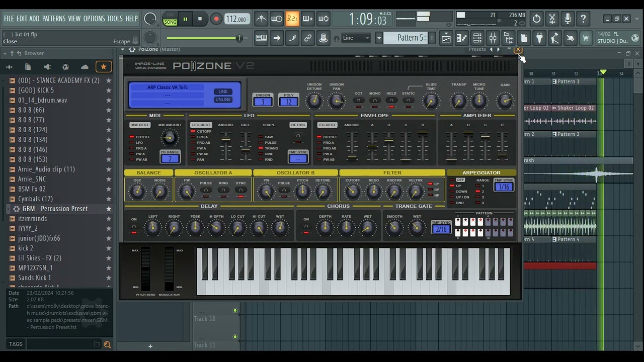644x362 pixels.
Task: Toggle loop recording icon
Action: [x=324, y=19]
